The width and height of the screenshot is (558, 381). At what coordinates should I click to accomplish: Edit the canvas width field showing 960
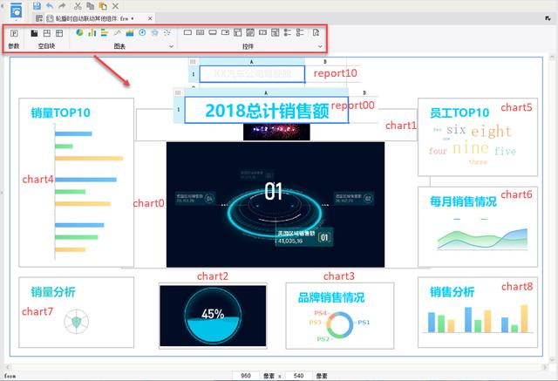pos(246,376)
